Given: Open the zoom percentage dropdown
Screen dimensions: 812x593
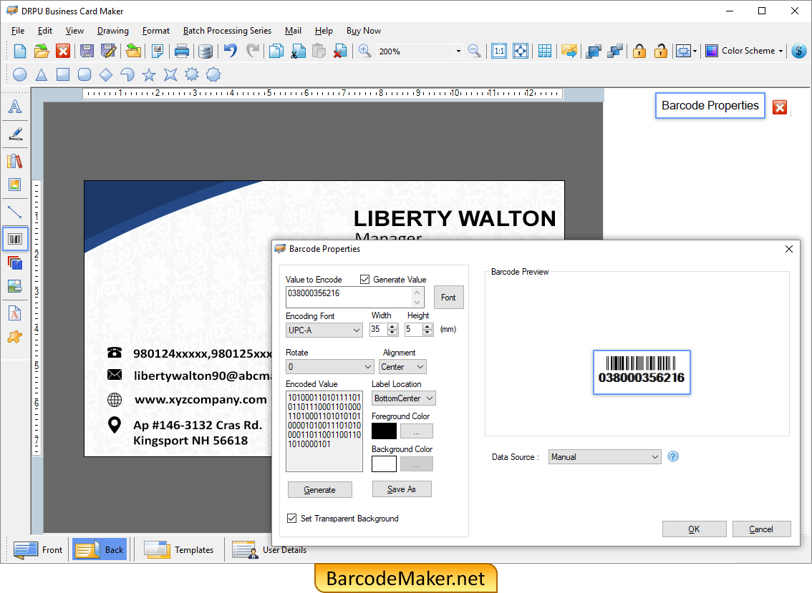Looking at the screenshot, I should [x=458, y=52].
